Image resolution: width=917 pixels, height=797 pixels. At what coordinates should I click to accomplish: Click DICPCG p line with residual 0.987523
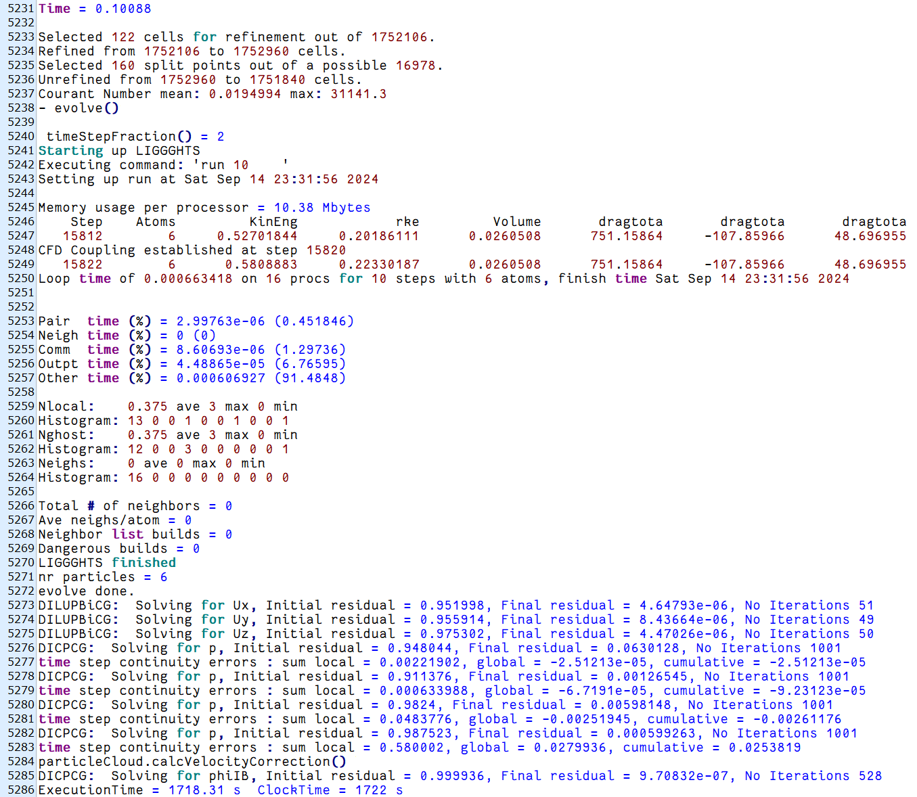[x=448, y=733]
